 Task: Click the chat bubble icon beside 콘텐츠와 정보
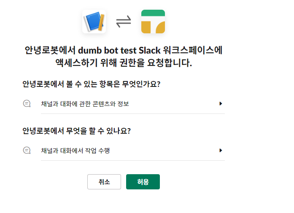27,103
